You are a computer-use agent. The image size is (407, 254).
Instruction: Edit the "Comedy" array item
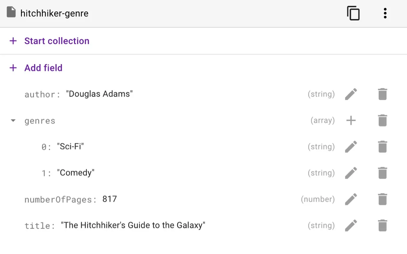351,173
